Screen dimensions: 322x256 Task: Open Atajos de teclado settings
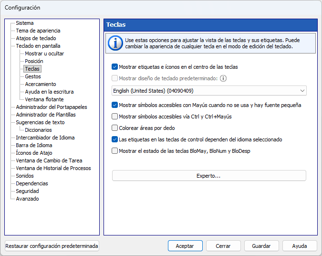[36, 38]
